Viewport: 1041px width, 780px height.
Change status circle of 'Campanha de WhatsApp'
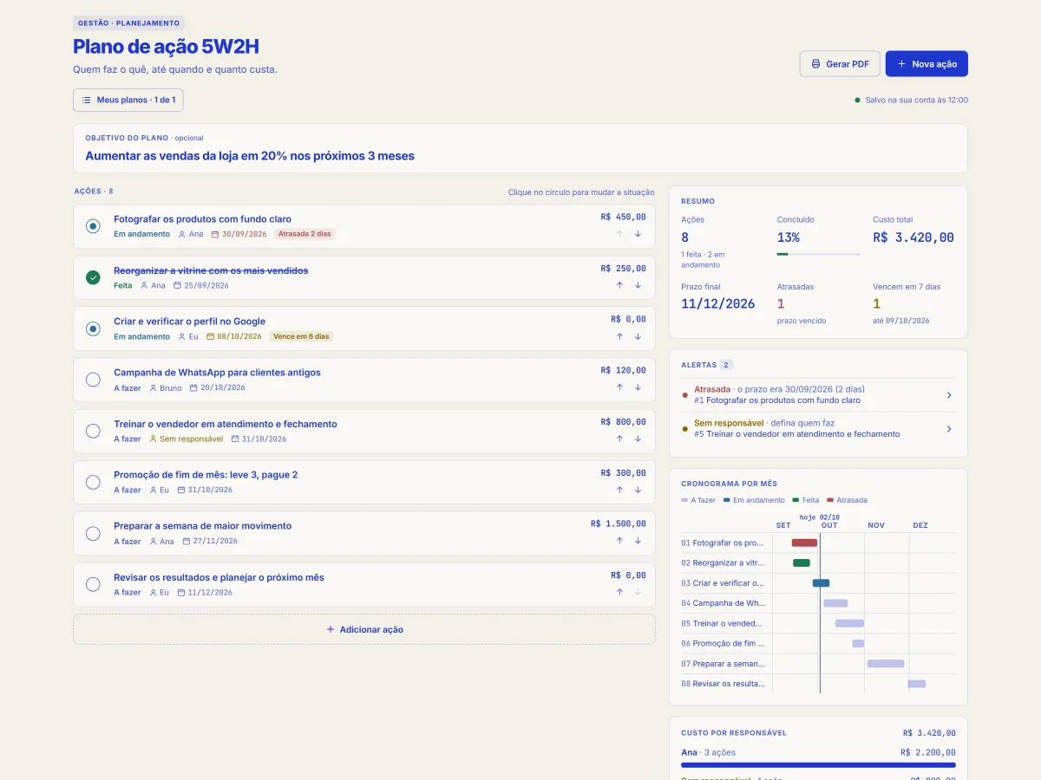pyautogui.click(x=93, y=380)
